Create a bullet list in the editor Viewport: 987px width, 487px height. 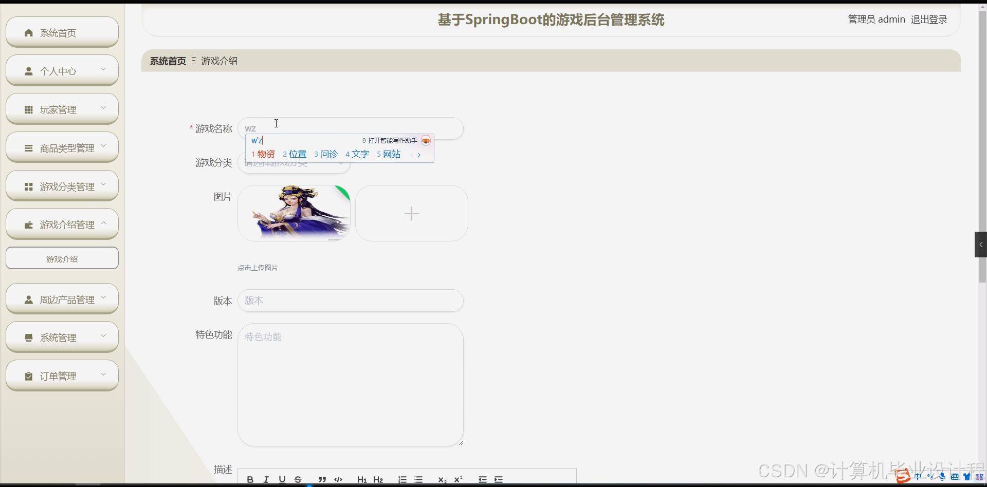point(419,479)
